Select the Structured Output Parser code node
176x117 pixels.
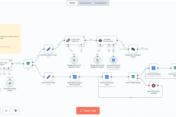tap(10, 83)
